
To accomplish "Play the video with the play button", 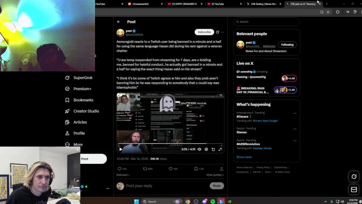I will (x=121, y=149).
